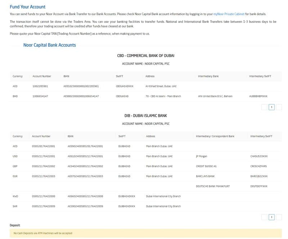The image size is (288, 239).
Task: Select DUIBAEADXXX SWIFT in KWD row
Action: 127,196
